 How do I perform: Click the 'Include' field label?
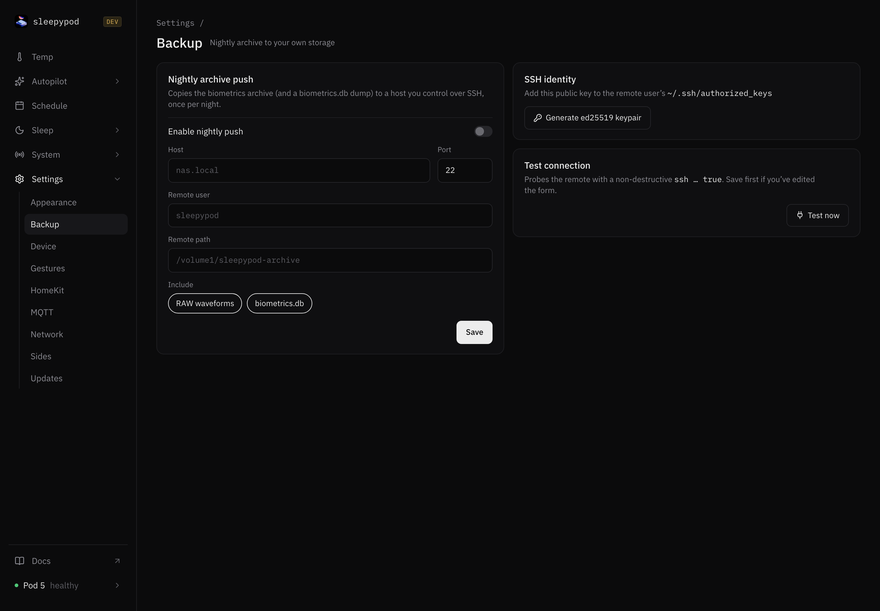click(x=181, y=285)
